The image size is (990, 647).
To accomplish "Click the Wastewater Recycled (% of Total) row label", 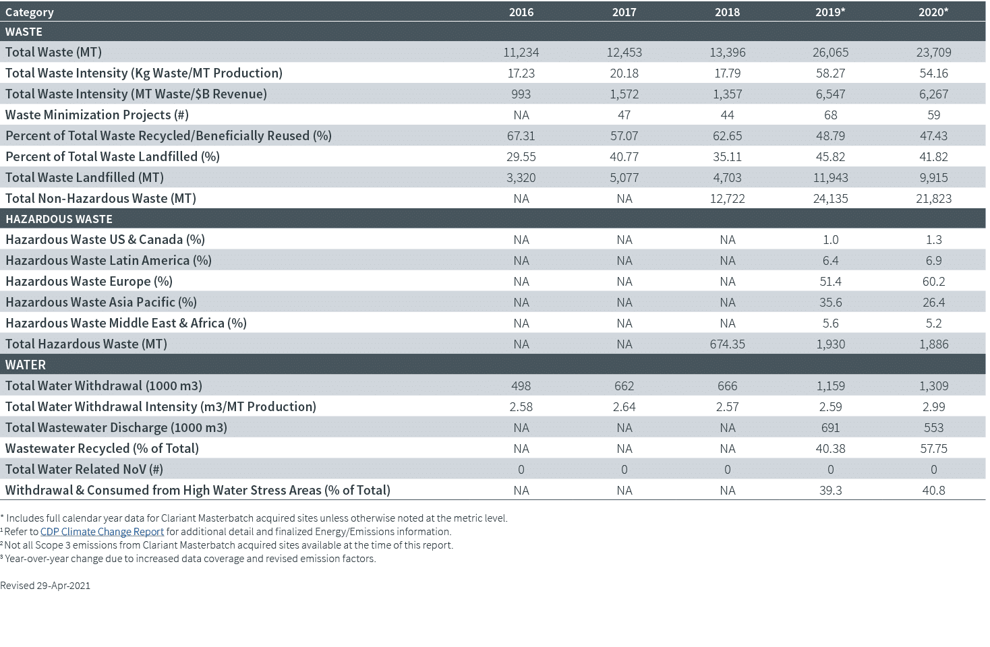I will [x=102, y=448].
